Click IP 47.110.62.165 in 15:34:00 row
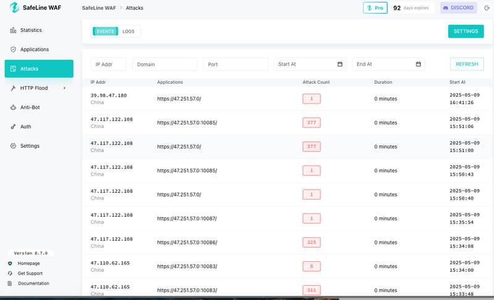This screenshot has height=300, width=494. pyautogui.click(x=110, y=263)
